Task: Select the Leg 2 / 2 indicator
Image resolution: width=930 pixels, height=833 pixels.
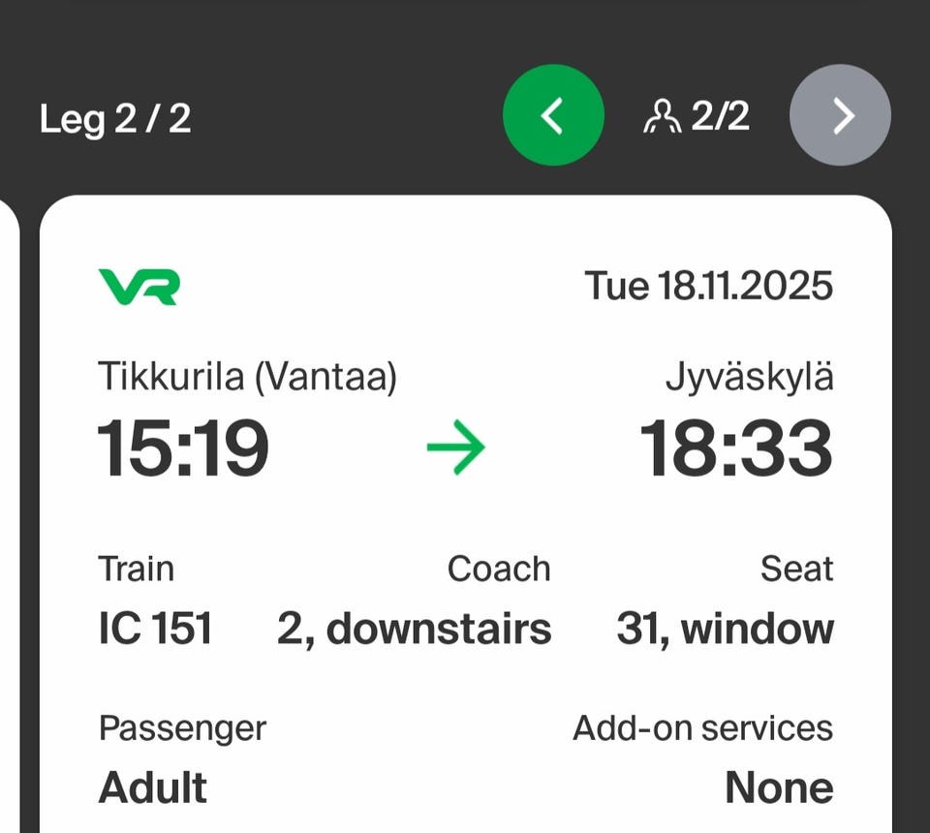Action: tap(115, 118)
